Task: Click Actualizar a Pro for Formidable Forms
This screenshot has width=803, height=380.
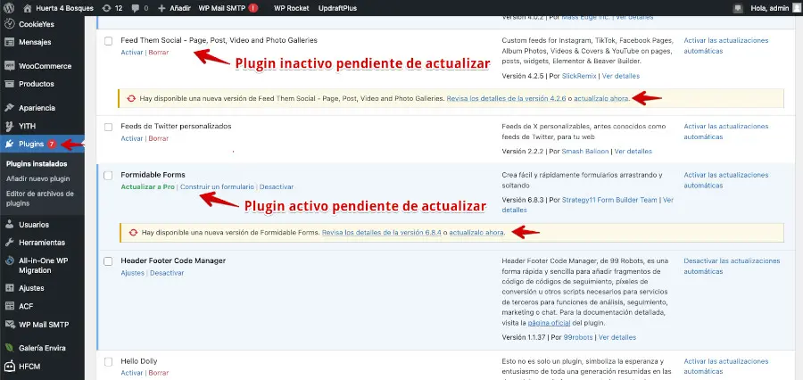Action: click(x=147, y=187)
